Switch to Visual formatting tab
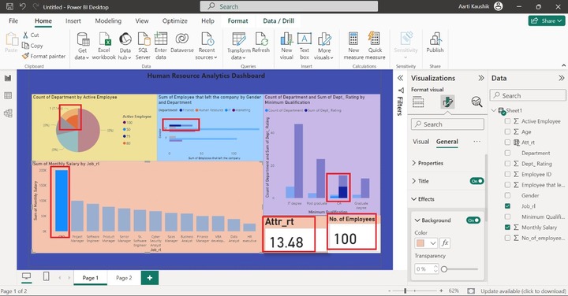Screen dimensions: 568x296 pyautogui.click(x=421, y=142)
